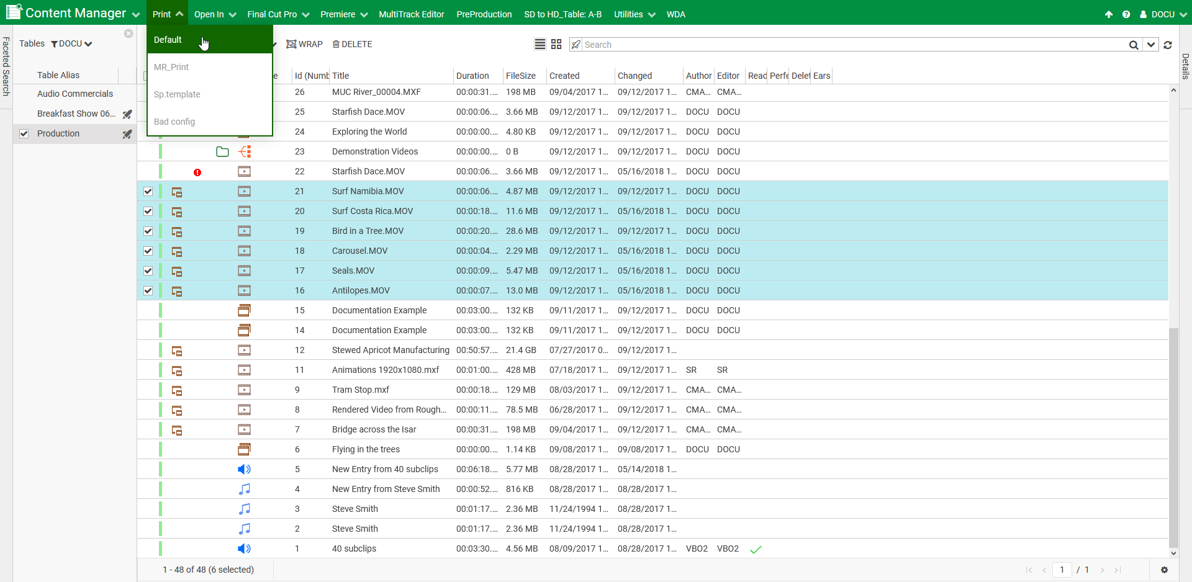Switch to grid thumbnail view
This screenshot has width=1192, height=582.
coord(556,44)
